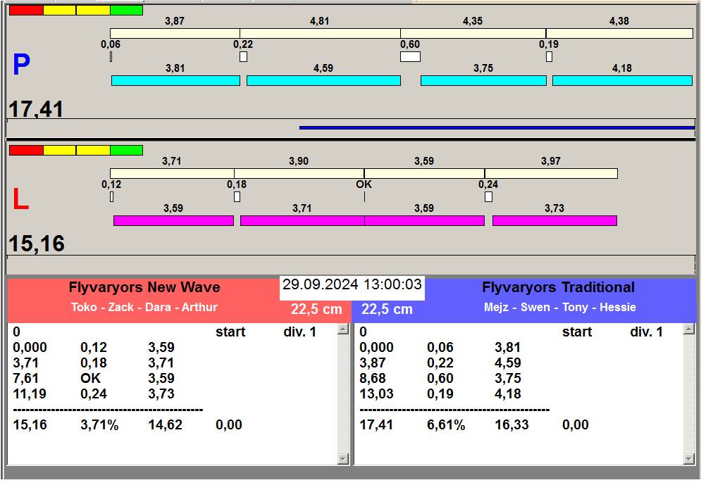
Task: Click the red start light in lane P
Action: (x=26, y=11)
